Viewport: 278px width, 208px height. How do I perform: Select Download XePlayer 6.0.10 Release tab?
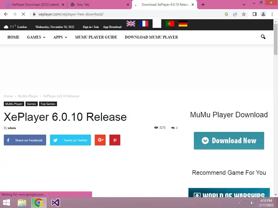[x=165, y=5]
